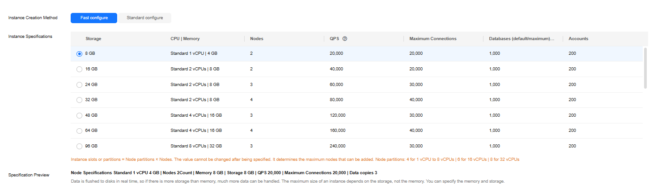Click the Nodes column header
This screenshot has height=192, width=649.
click(256, 39)
